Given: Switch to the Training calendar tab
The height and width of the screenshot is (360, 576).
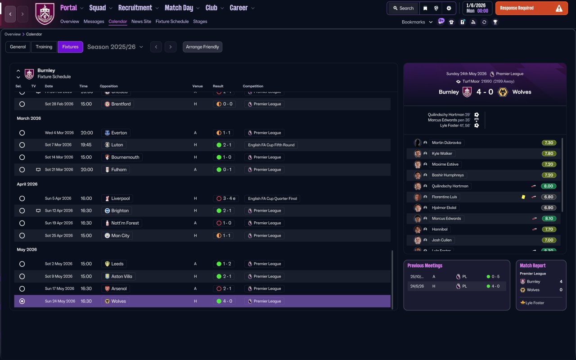Looking at the screenshot, I should click(x=44, y=47).
